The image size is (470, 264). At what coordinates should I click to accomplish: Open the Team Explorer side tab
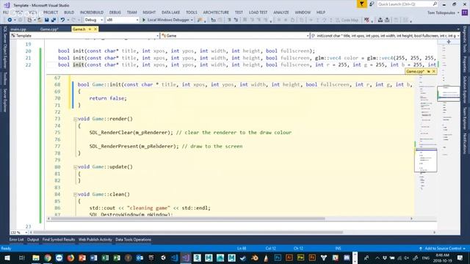(465, 119)
